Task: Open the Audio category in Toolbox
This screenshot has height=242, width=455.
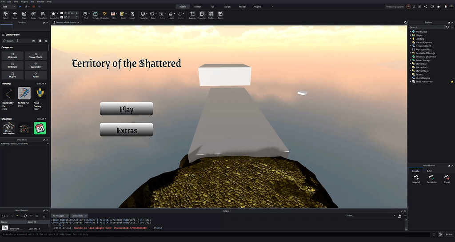Action: click(36, 75)
